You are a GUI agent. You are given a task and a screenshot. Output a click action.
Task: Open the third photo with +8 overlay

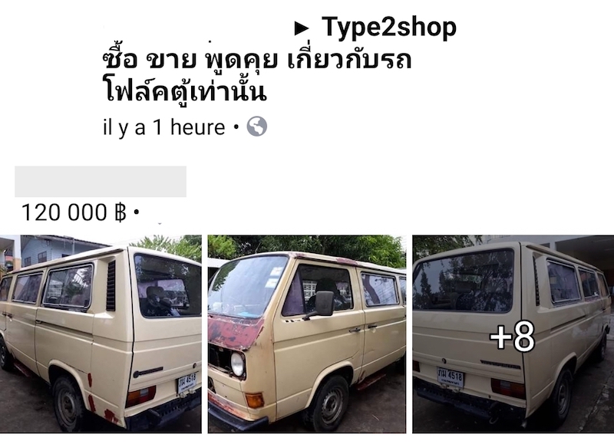click(x=513, y=334)
